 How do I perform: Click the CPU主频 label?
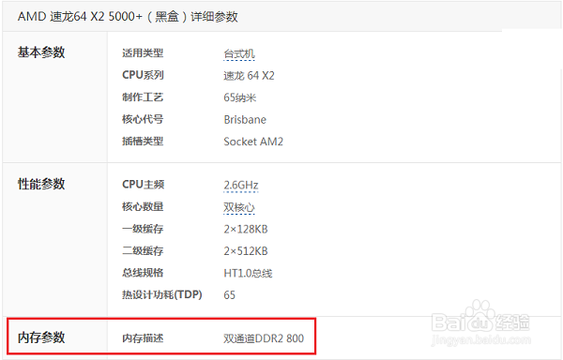click(x=143, y=185)
